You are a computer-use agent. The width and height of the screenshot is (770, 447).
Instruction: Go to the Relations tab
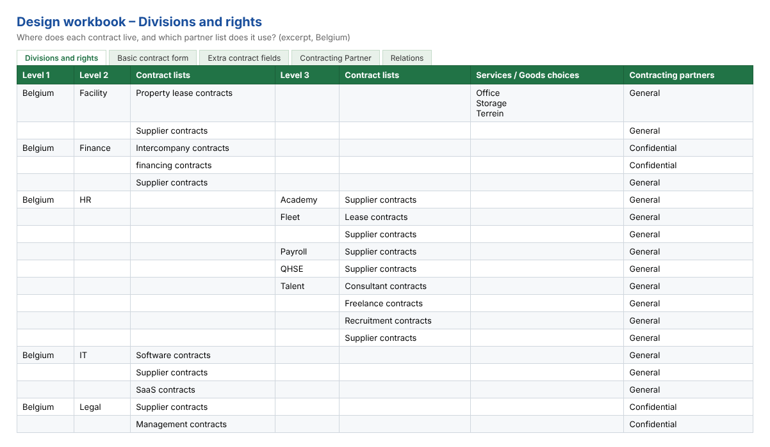(x=407, y=58)
